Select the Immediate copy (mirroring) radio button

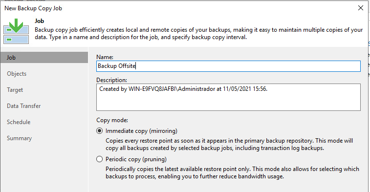click(x=100, y=131)
